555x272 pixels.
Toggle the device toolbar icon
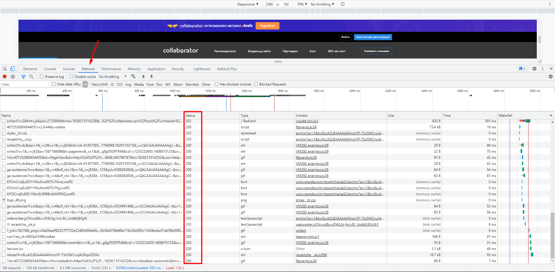(12, 69)
